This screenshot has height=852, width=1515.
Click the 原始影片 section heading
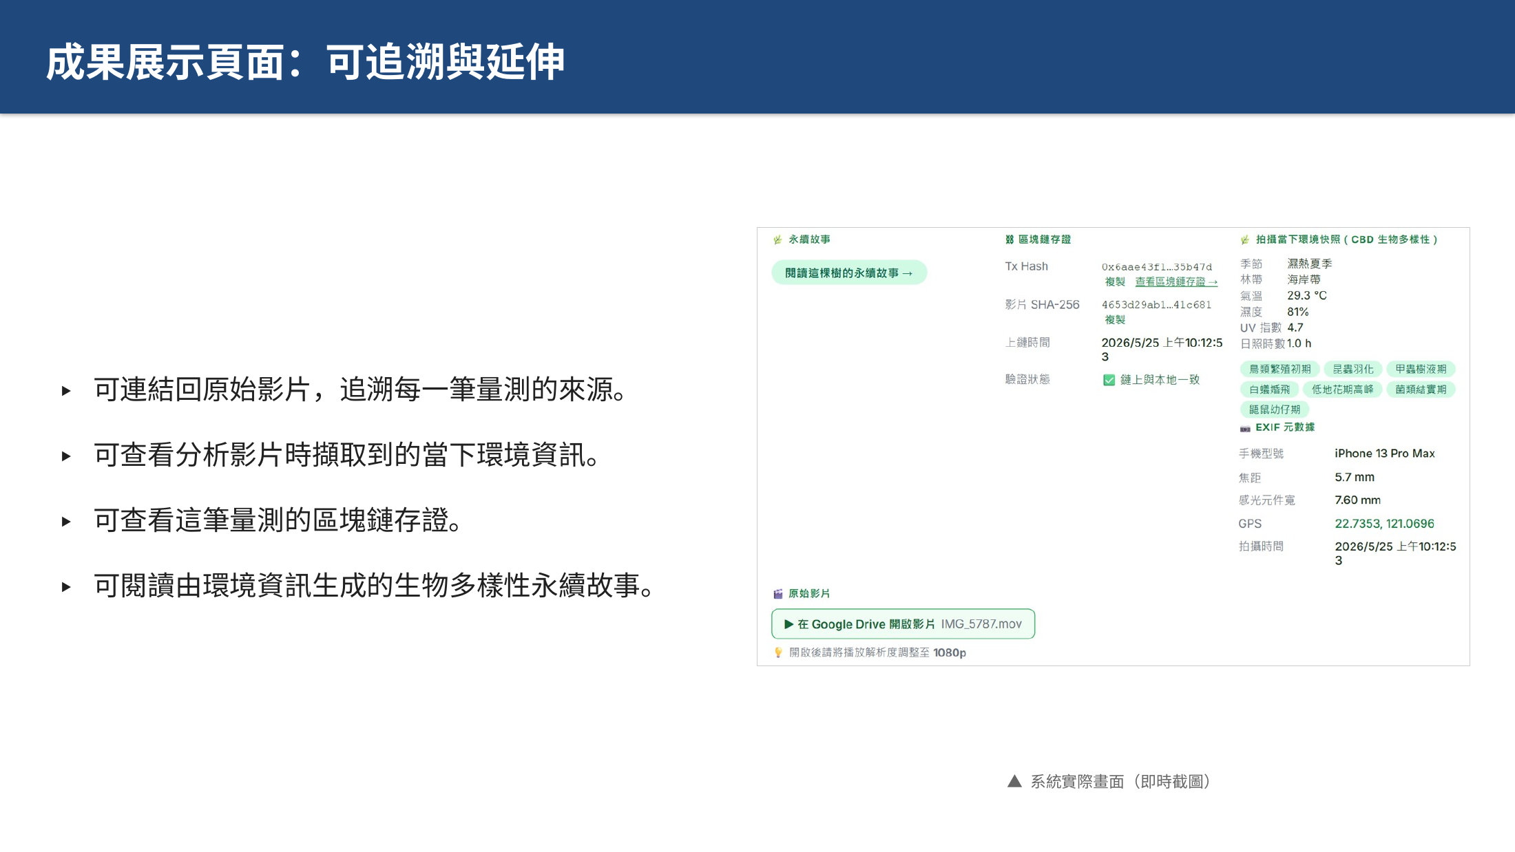[809, 593]
